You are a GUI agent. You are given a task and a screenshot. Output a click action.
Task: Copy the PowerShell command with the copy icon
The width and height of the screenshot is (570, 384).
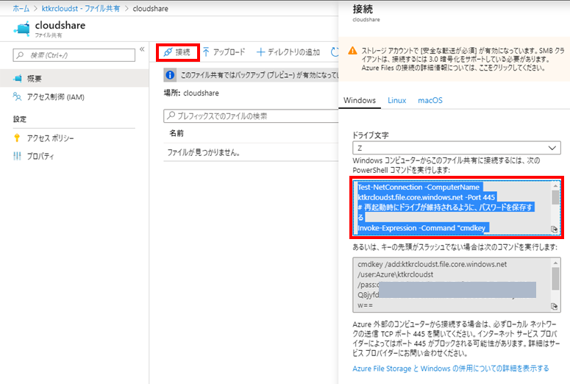point(555,229)
